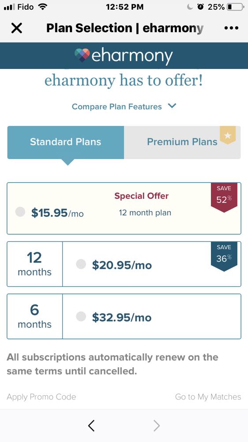The width and height of the screenshot is (248, 442).
Task: Select the $20.95/mo 12 months radio button
Action: (x=81, y=264)
